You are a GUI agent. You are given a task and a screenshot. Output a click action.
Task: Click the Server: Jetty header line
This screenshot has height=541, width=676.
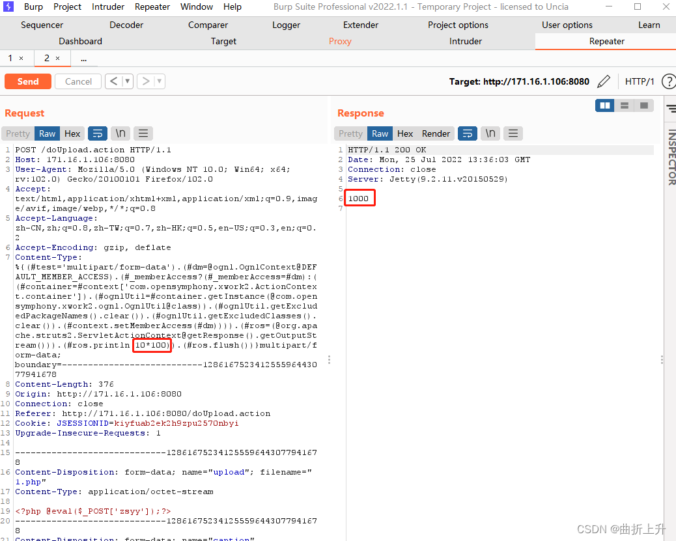[428, 179]
